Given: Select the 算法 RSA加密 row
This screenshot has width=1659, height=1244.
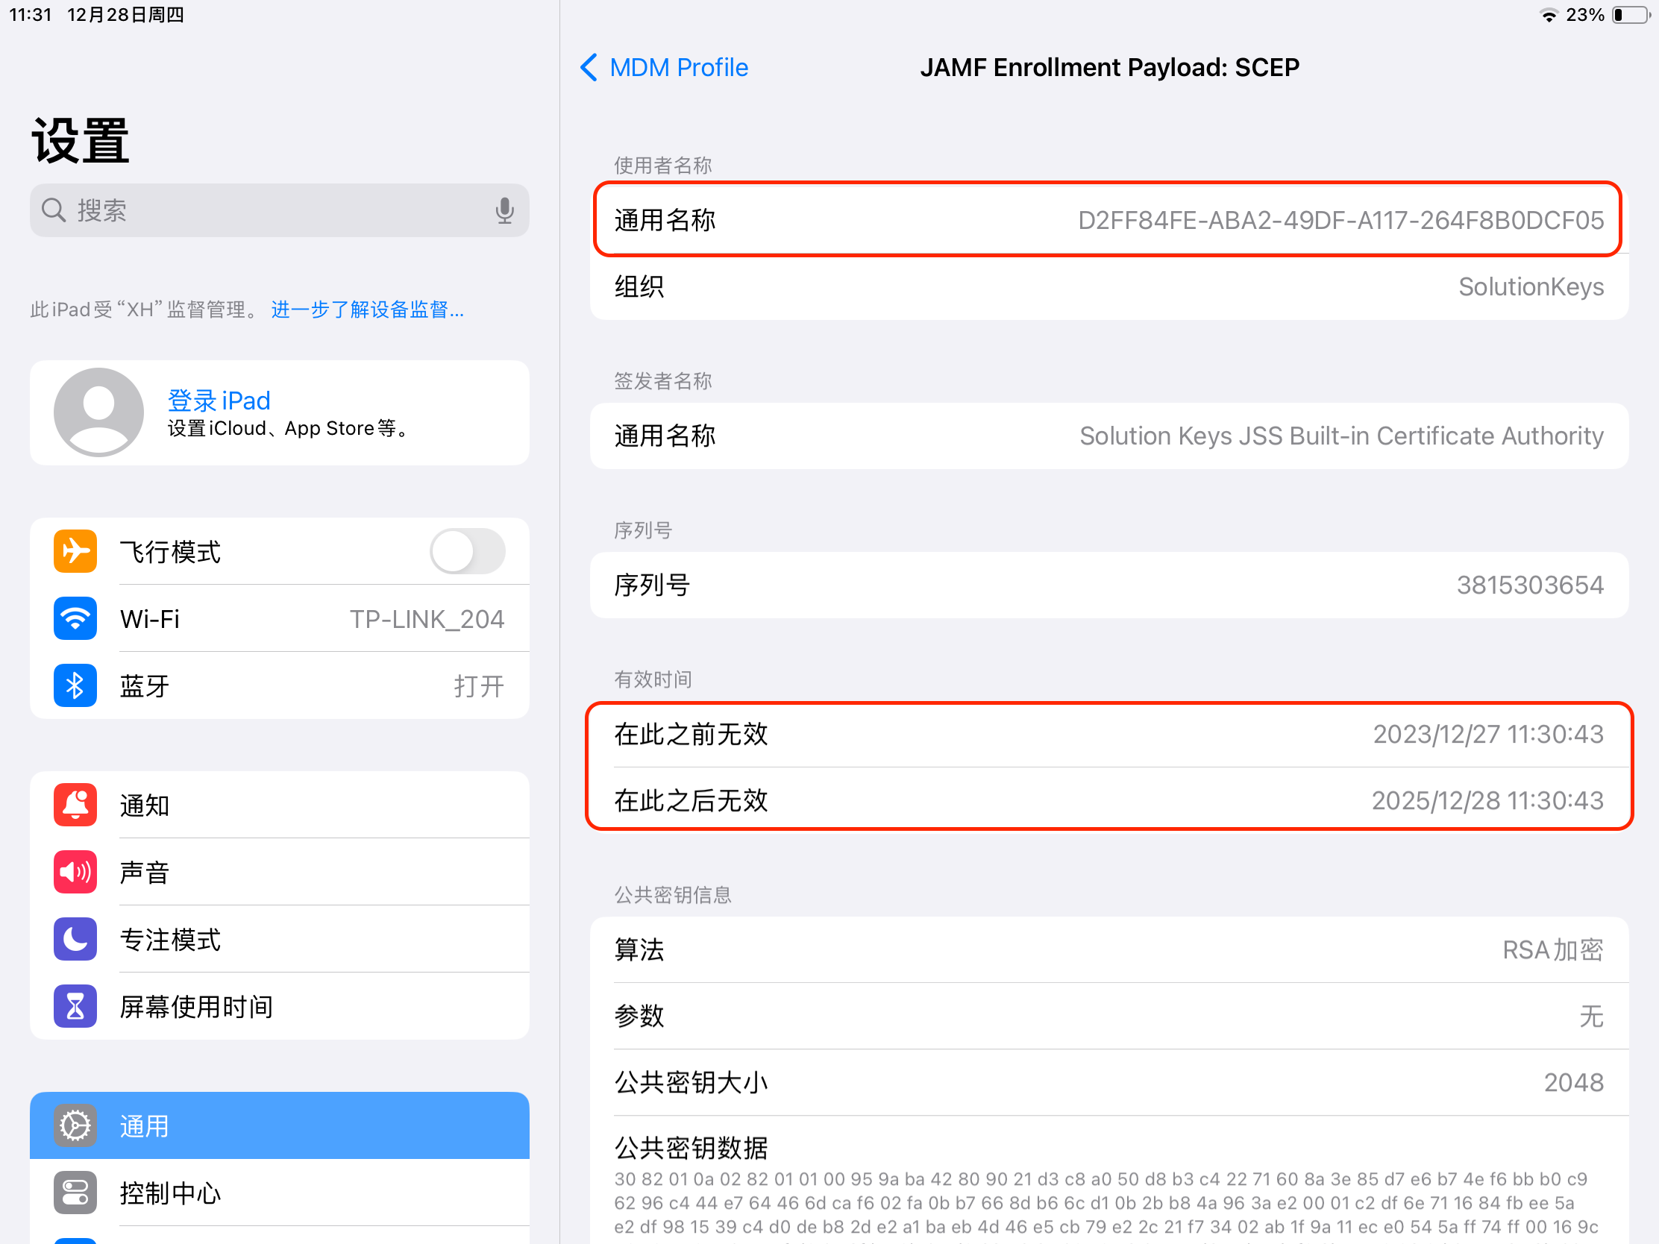Looking at the screenshot, I should coord(1108,950).
